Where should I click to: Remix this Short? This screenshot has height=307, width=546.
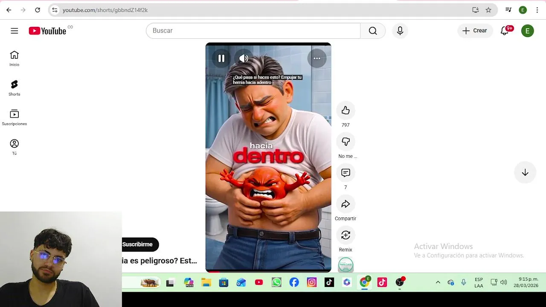tap(346, 235)
